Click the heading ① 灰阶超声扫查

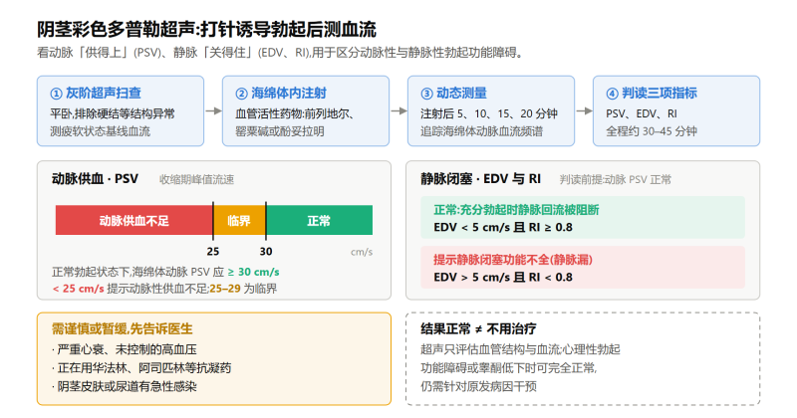(96, 93)
